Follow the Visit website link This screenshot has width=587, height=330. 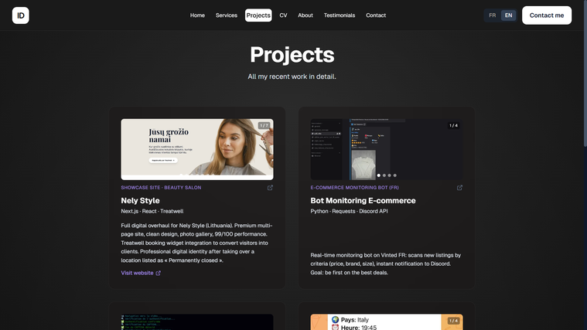(141, 273)
